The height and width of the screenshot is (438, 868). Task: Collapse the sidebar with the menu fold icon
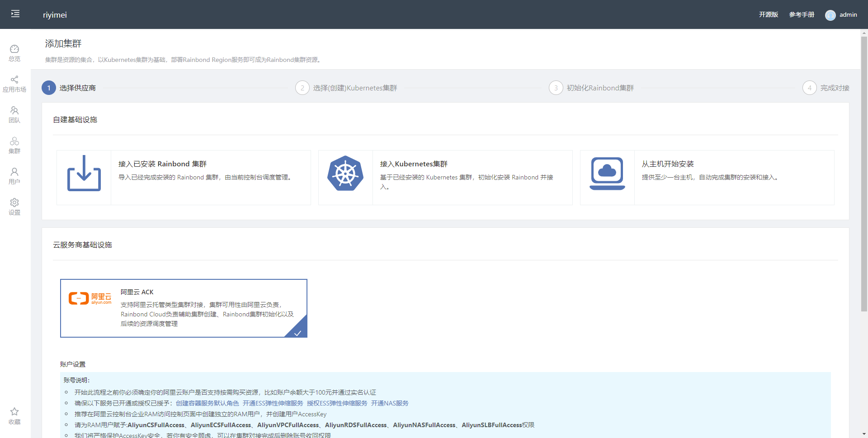click(x=15, y=14)
